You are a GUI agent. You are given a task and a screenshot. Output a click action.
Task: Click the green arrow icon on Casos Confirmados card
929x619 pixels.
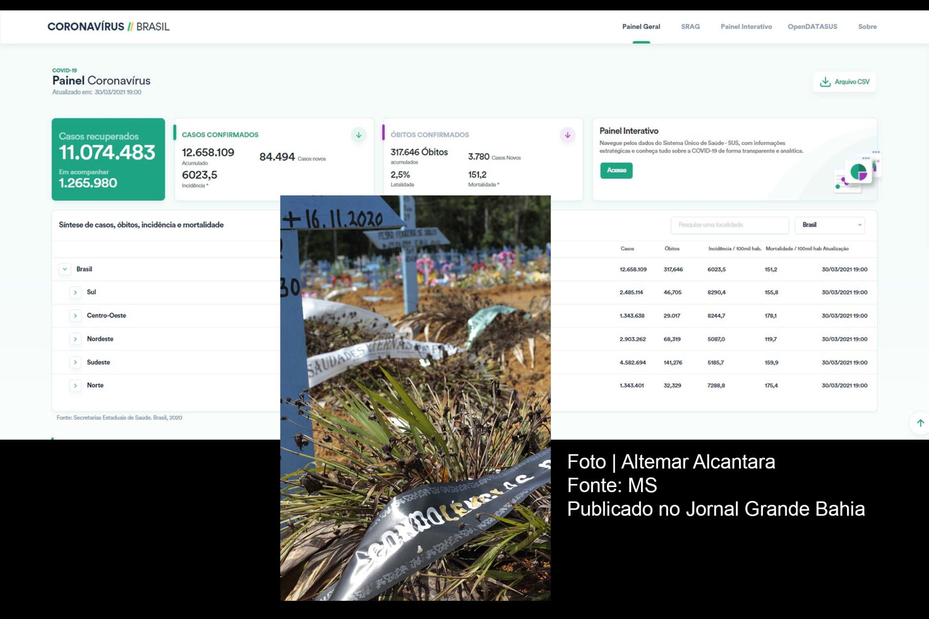[x=358, y=135]
